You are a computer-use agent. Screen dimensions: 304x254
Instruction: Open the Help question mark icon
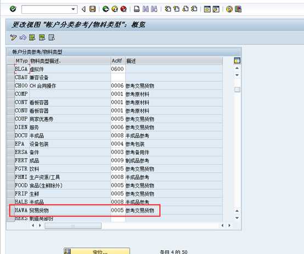(229, 9)
